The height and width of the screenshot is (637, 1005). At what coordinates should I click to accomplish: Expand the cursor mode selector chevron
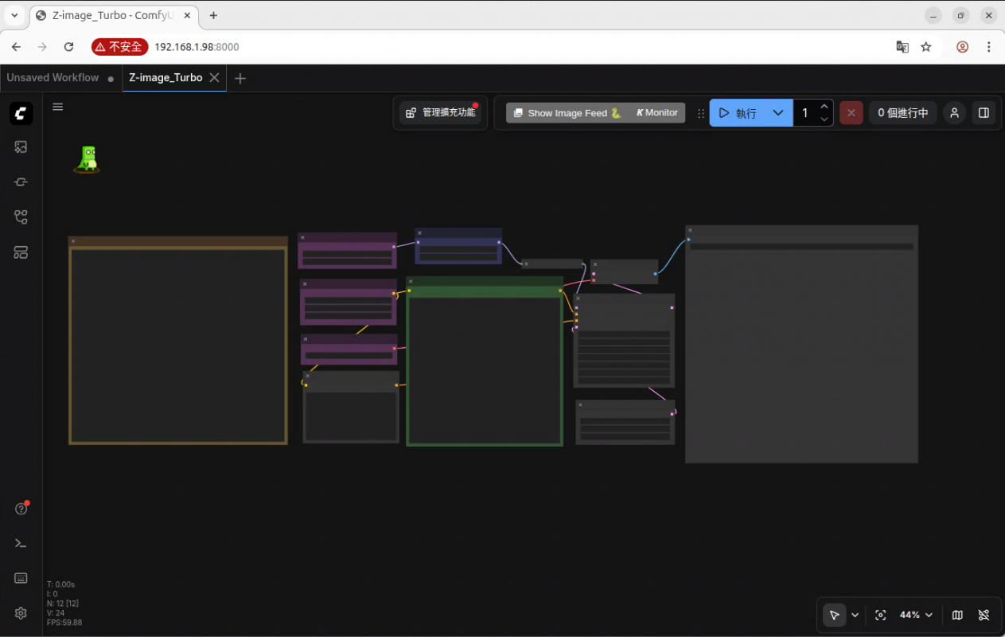pyautogui.click(x=855, y=616)
